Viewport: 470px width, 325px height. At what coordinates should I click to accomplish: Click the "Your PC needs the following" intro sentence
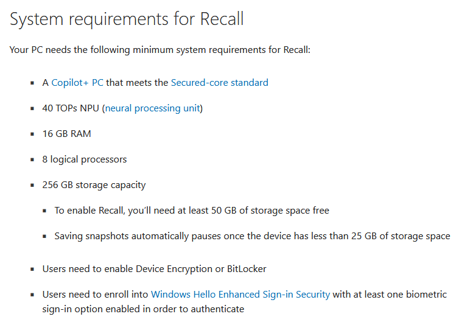pyautogui.click(x=160, y=49)
